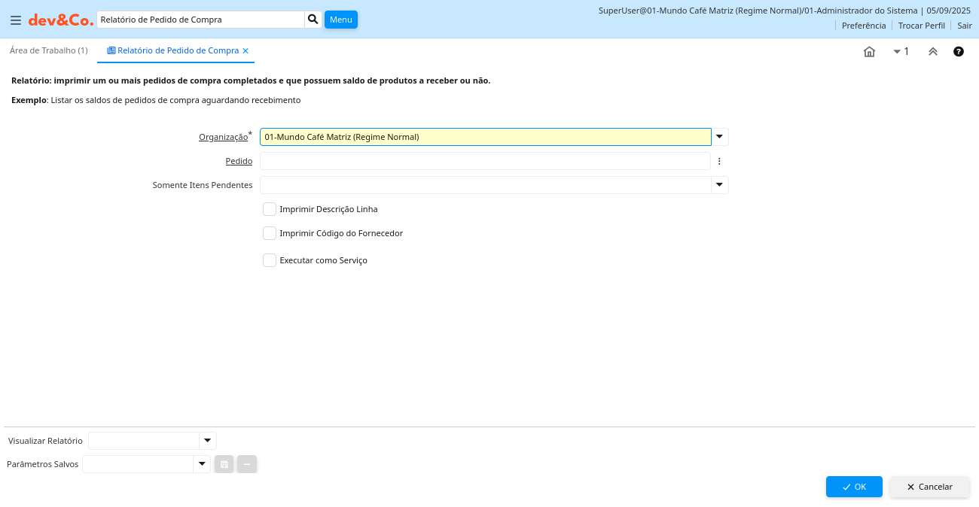Go to home using house icon

point(869,52)
